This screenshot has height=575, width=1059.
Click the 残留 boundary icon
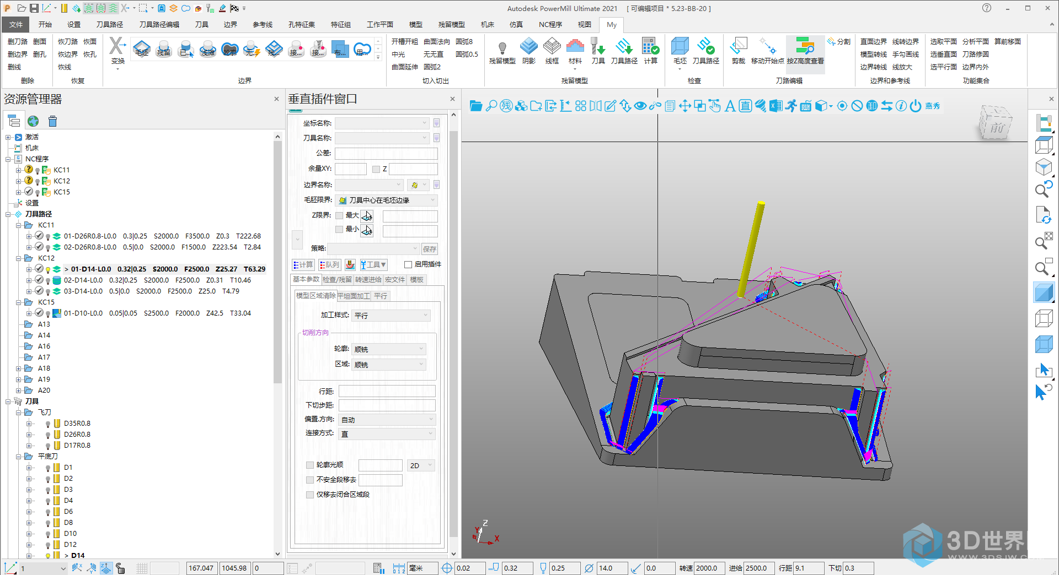pos(164,49)
